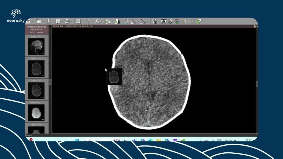Select the first AXI 3D T1 series thumbnail
Viewport: 283px width, 159px height.
coord(36,68)
